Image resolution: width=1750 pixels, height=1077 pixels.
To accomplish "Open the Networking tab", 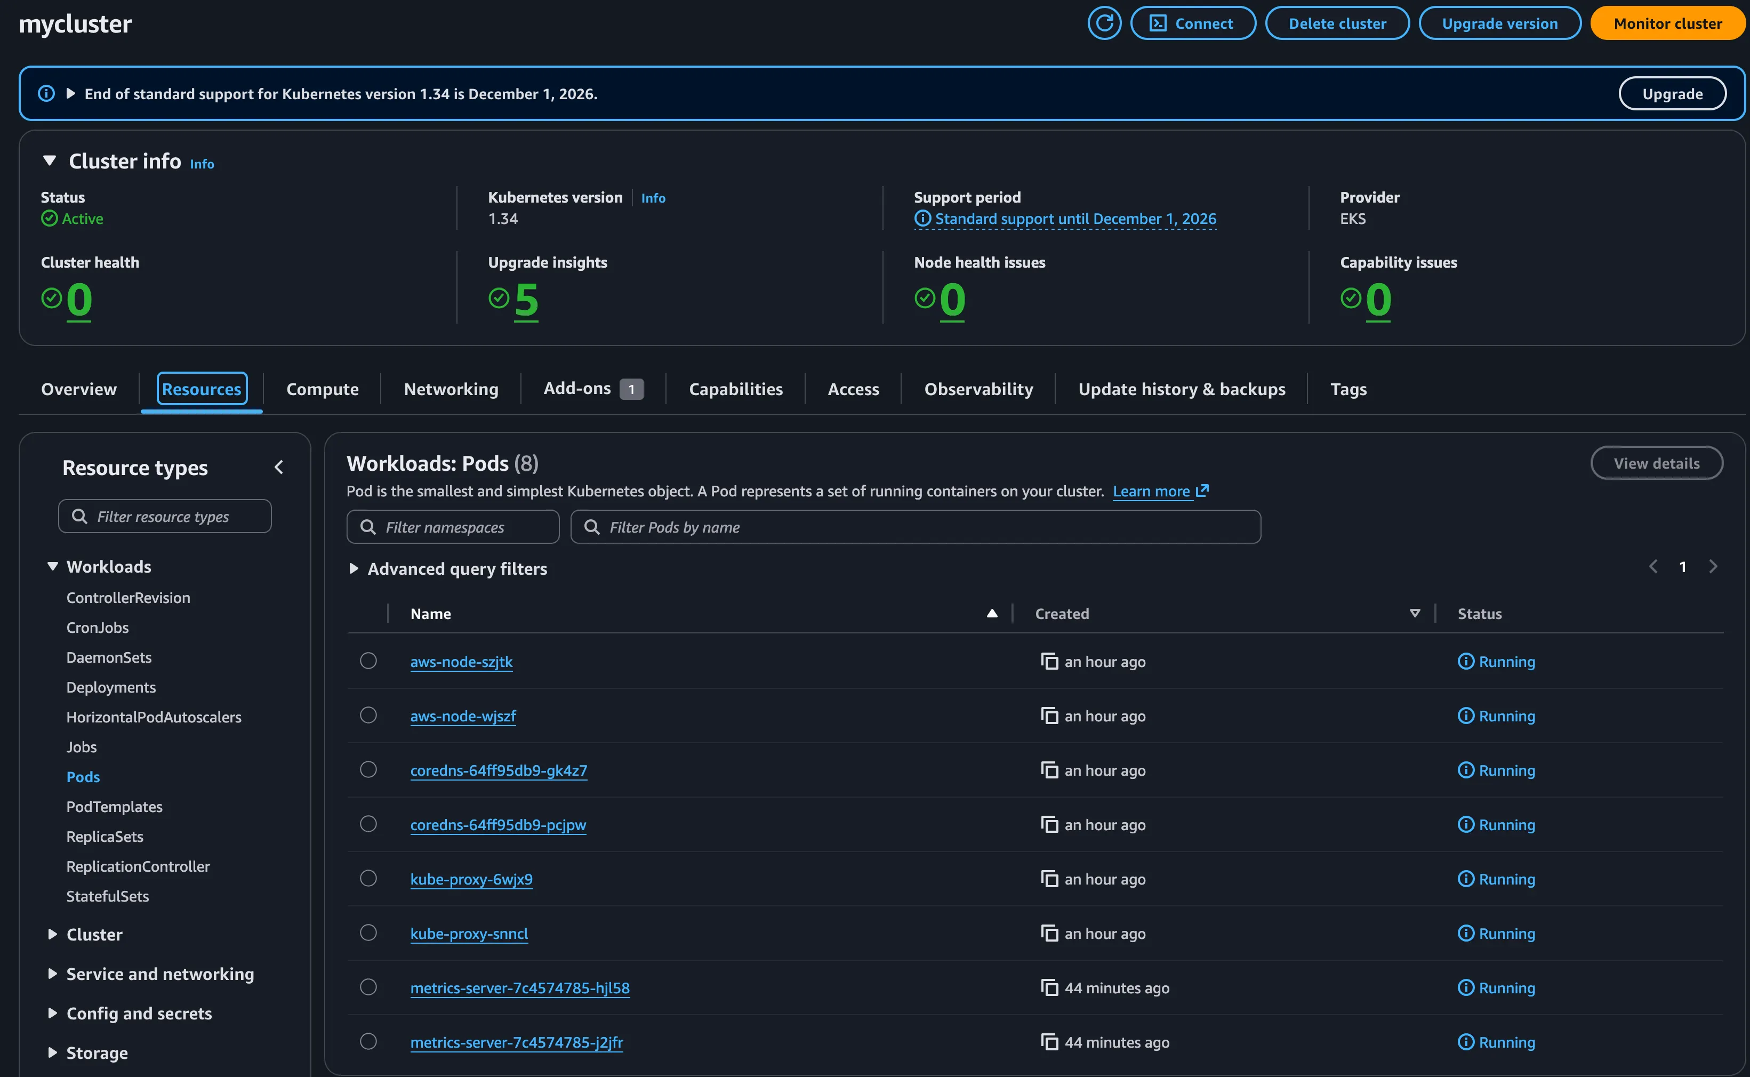I will (x=451, y=389).
